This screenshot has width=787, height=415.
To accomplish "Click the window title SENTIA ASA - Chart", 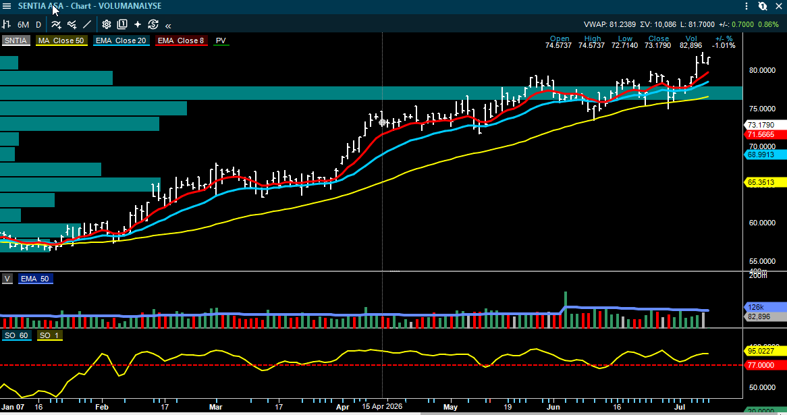I will (90, 6).
